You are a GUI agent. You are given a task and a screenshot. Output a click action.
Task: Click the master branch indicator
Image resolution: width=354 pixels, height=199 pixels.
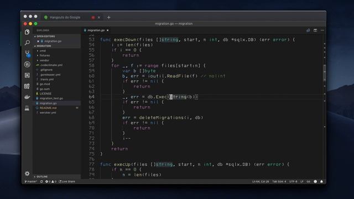coord(31,181)
